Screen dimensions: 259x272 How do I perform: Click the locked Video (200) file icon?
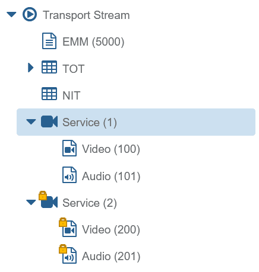[68, 227]
